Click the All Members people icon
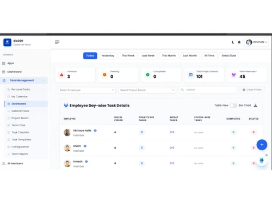The width and height of the screenshot is (272, 204). [4, 164]
